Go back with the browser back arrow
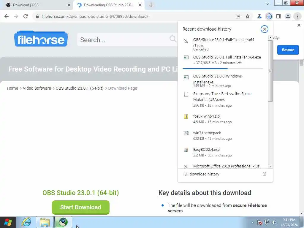304x228 pixels. click(x=7, y=16)
